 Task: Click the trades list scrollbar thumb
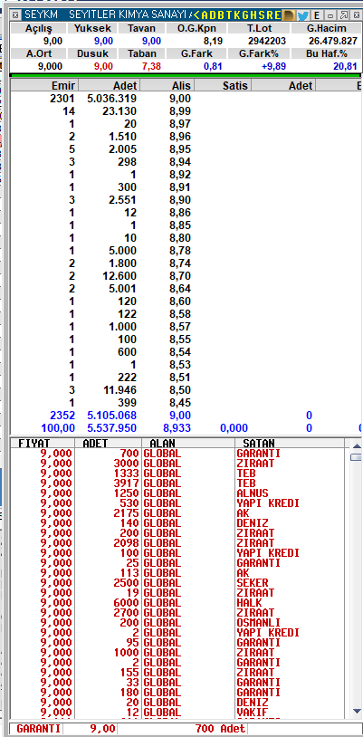[x=357, y=457]
